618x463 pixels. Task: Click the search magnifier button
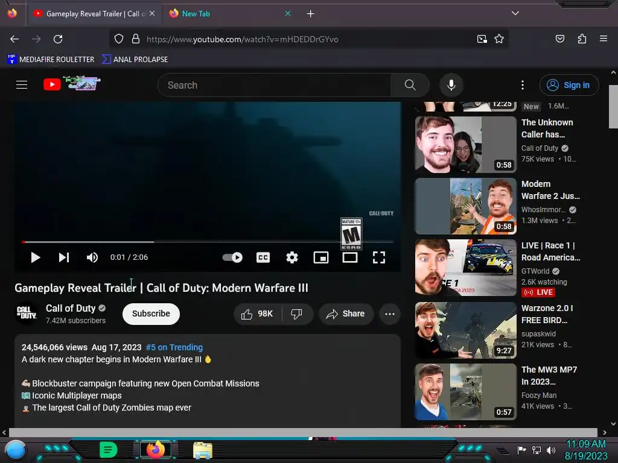click(410, 85)
